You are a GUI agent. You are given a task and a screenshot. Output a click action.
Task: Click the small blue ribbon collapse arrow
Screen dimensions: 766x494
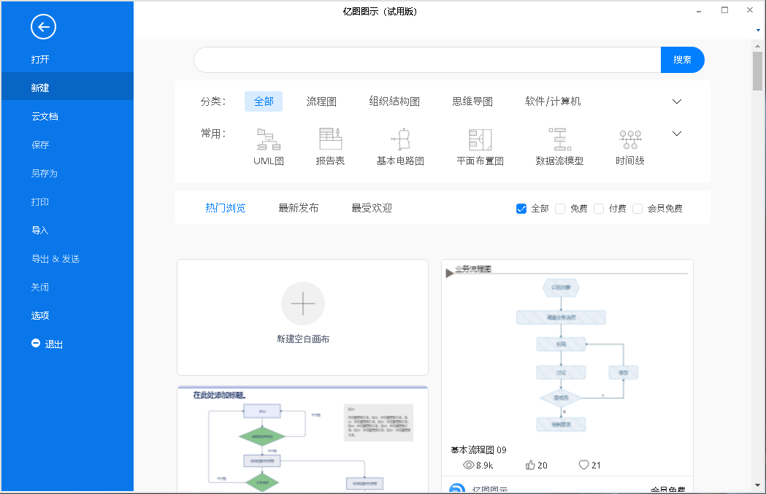pos(758,30)
